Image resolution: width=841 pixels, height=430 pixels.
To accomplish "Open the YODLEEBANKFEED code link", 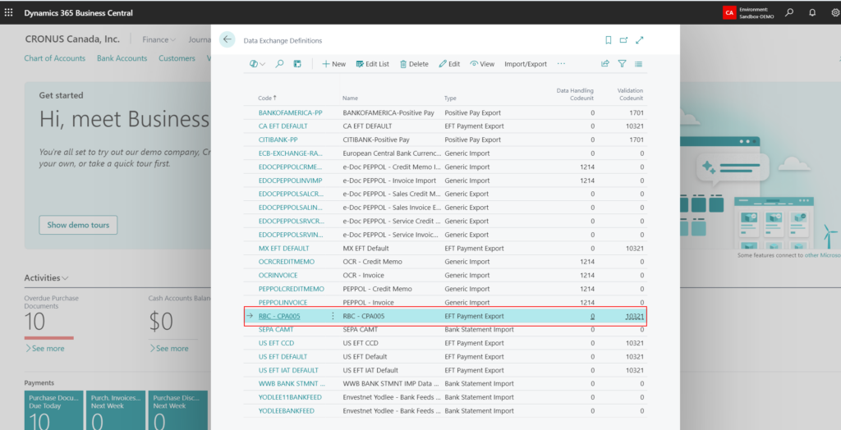I will (287, 410).
